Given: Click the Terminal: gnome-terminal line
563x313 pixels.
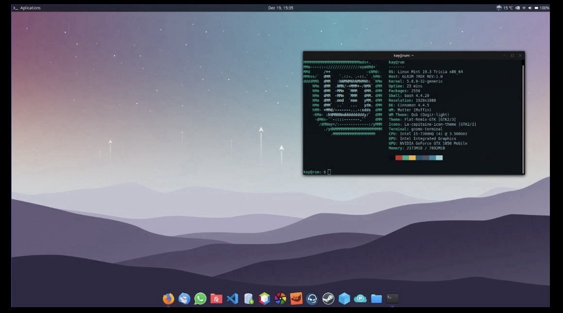Looking at the screenshot, I should coord(415,129).
